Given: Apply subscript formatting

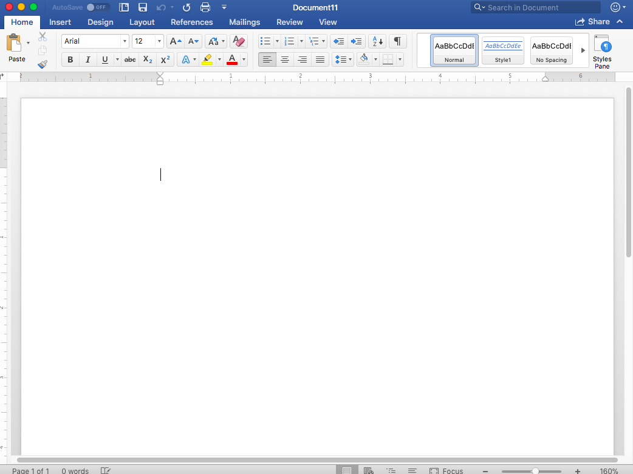Looking at the screenshot, I should pyautogui.click(x=148, y=59).
